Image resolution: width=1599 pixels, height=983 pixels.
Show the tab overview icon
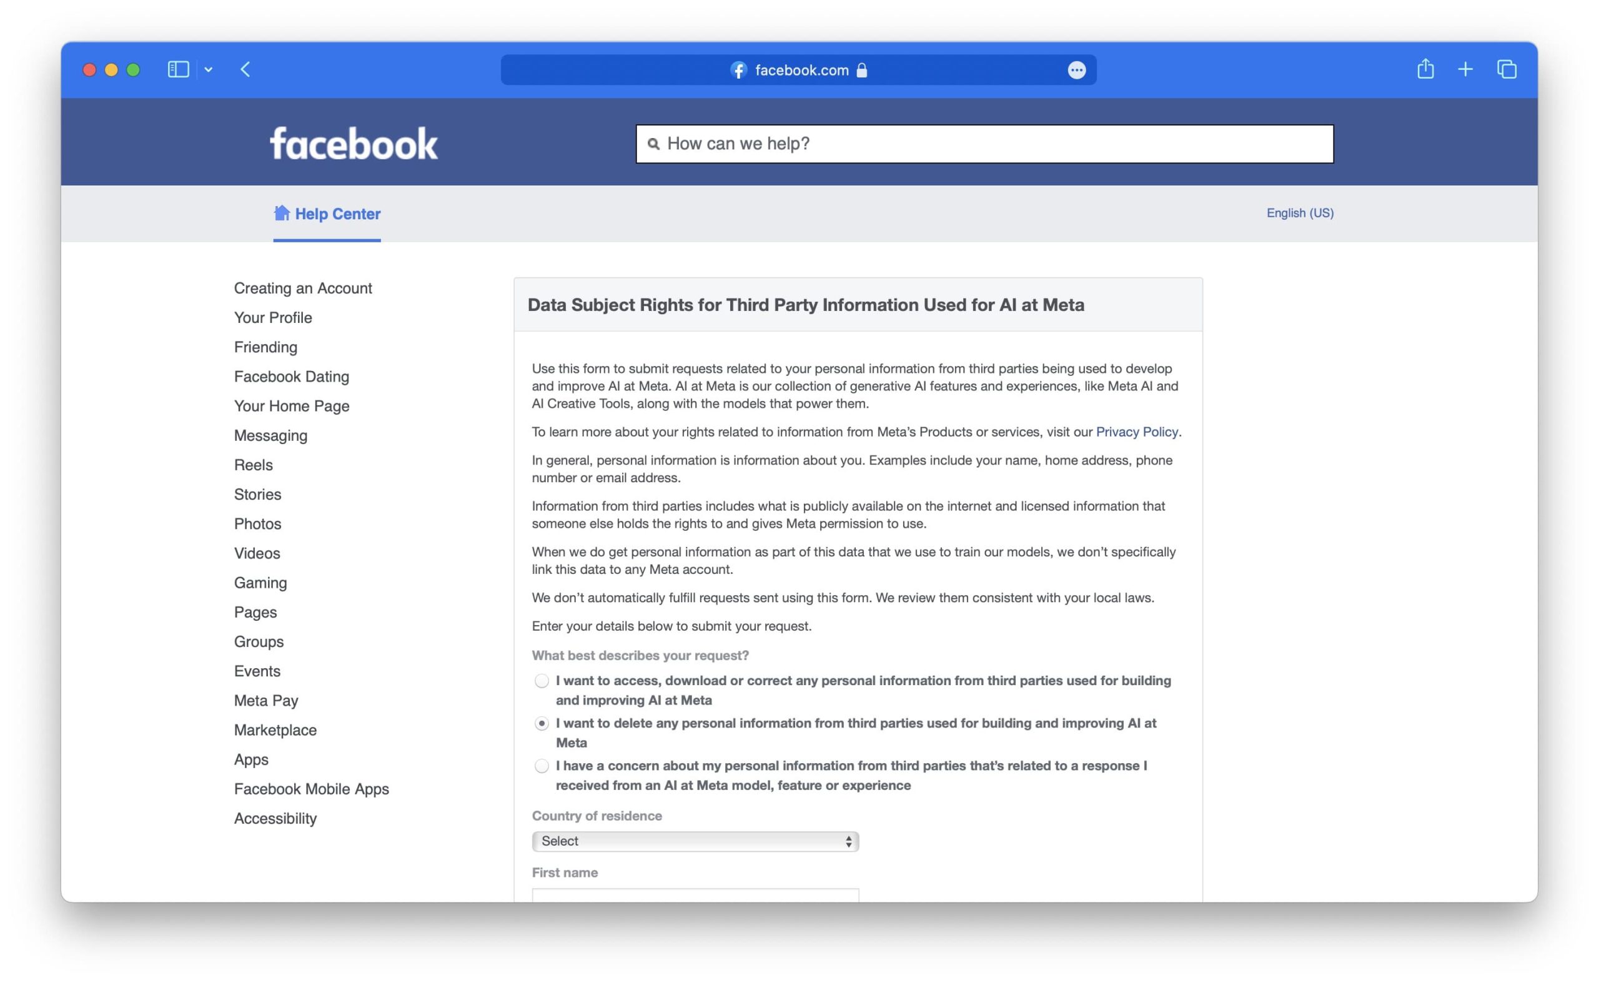1506,69
